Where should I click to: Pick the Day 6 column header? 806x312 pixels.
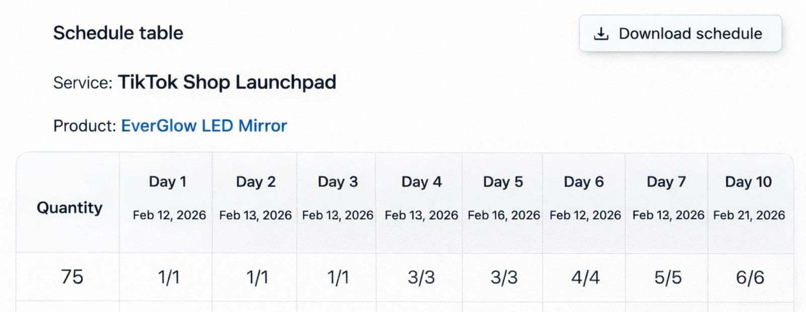584,182
